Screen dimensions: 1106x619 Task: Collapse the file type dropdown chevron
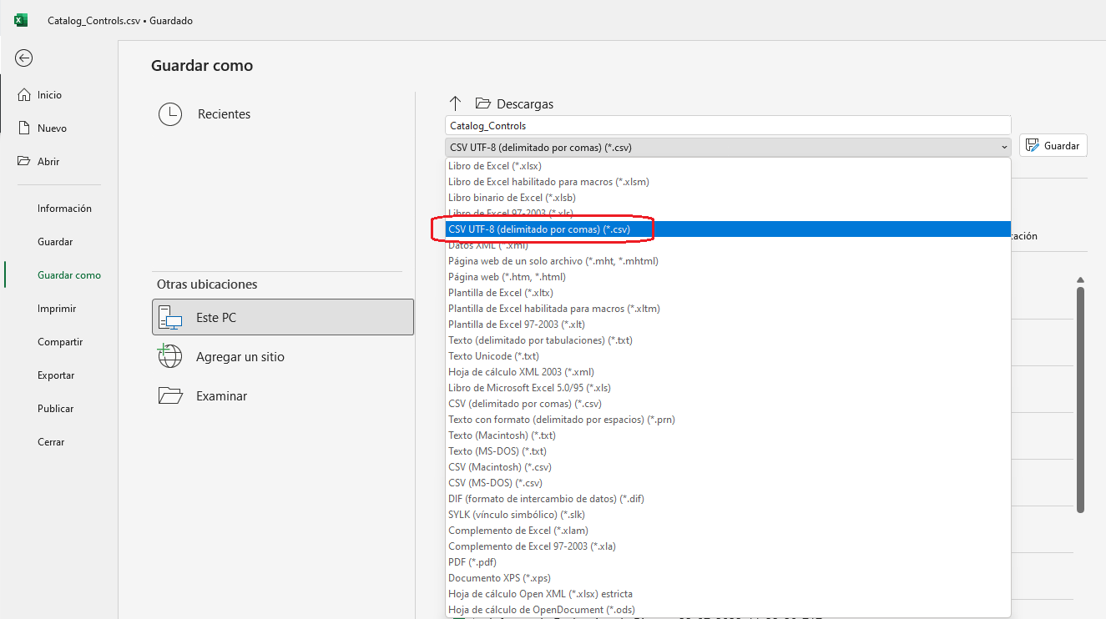(x=1003, y=148)
